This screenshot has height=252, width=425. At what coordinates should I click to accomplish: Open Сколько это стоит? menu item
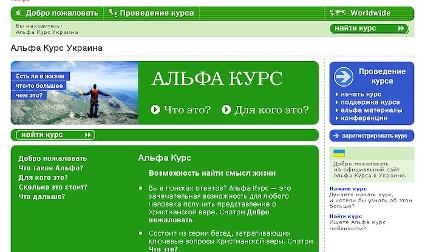53,187
